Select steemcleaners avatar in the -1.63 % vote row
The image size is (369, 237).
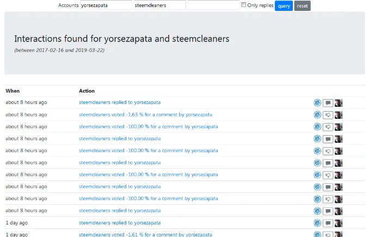(317, 114)
